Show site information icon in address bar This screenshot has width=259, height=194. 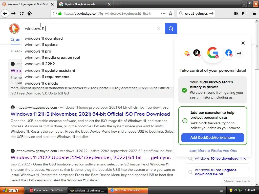click(55, 14)
